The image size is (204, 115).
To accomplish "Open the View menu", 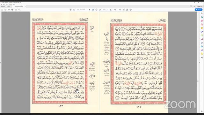I will (x=6, y=4).
